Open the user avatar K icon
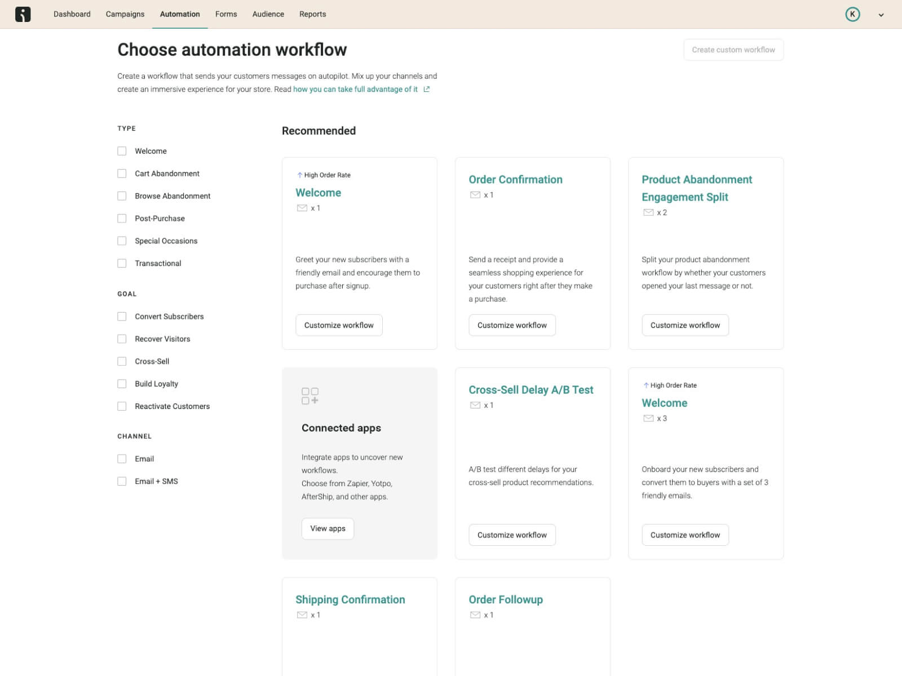 [x=852, y=14]
